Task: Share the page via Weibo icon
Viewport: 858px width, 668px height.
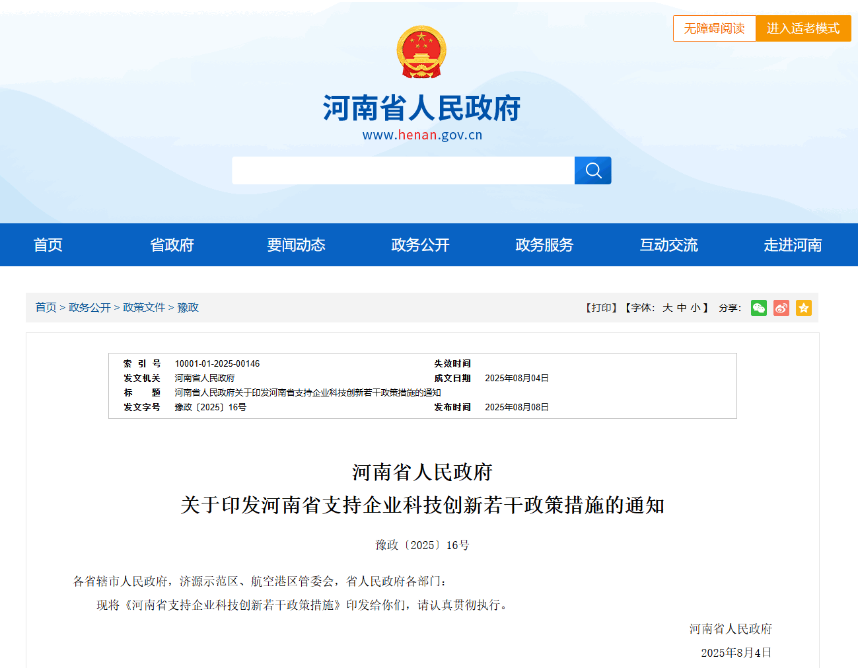Action: [x=781, y=308]
